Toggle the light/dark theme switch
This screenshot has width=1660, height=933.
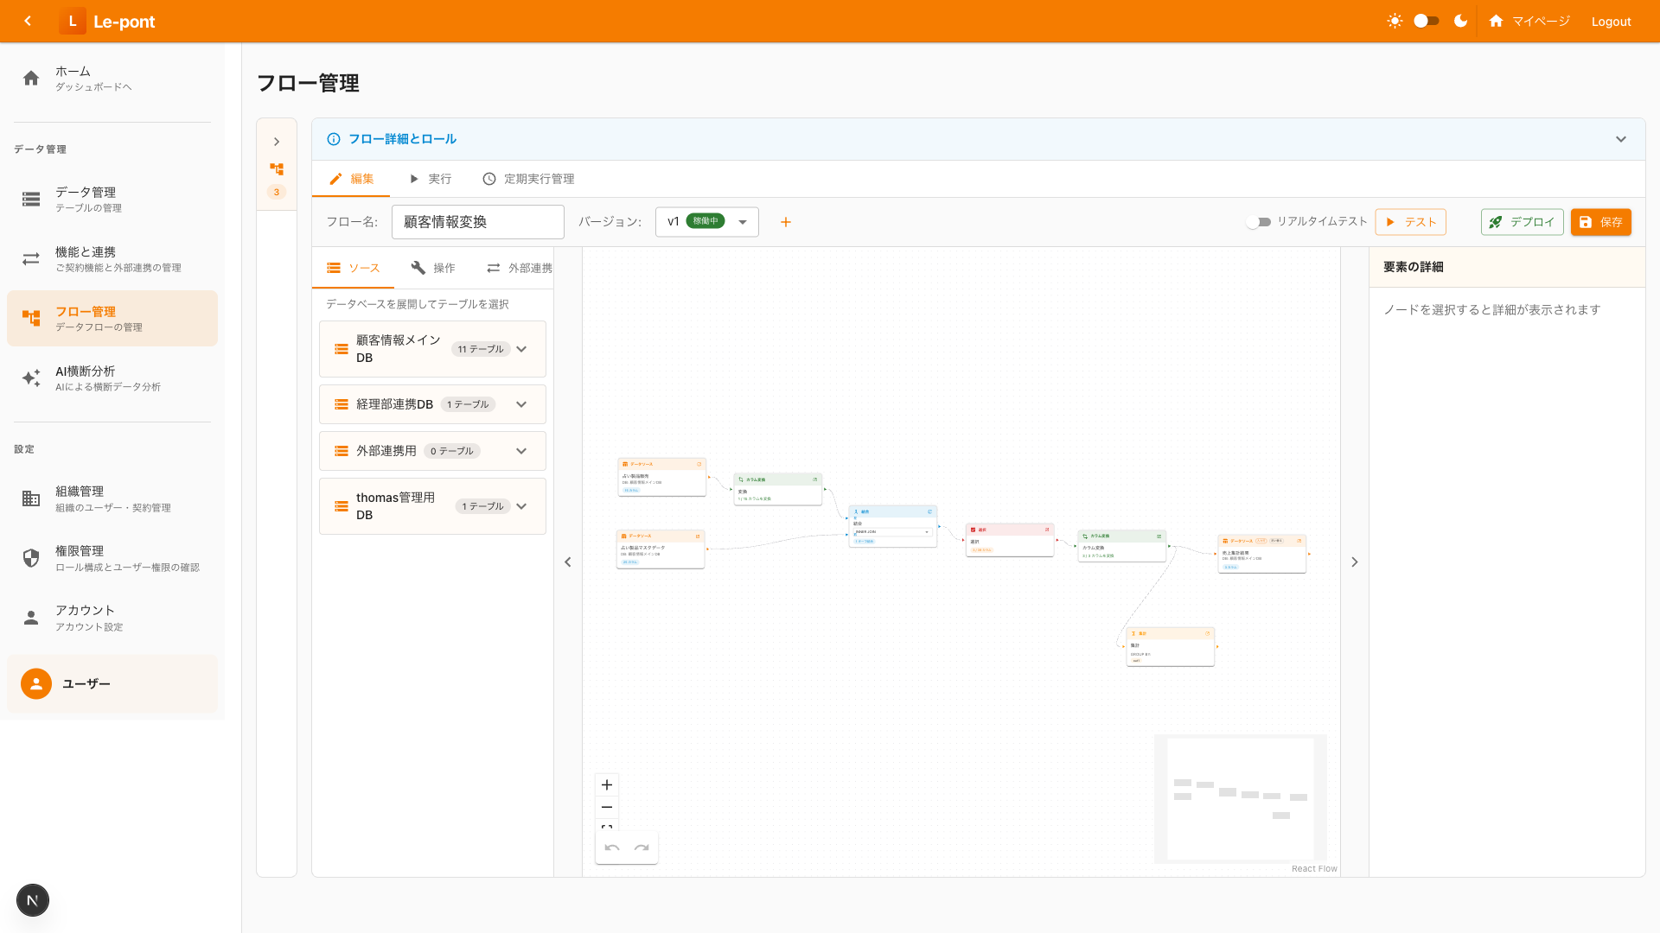pos(1427,21)
